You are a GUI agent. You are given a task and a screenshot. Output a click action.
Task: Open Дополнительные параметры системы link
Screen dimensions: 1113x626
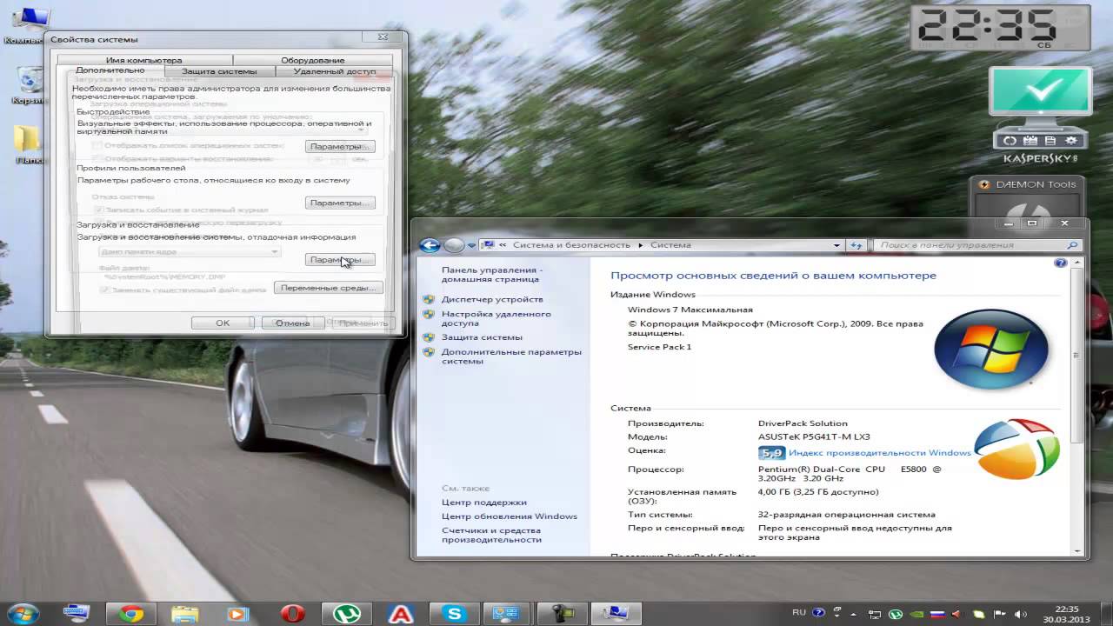[x=511, y=356]
